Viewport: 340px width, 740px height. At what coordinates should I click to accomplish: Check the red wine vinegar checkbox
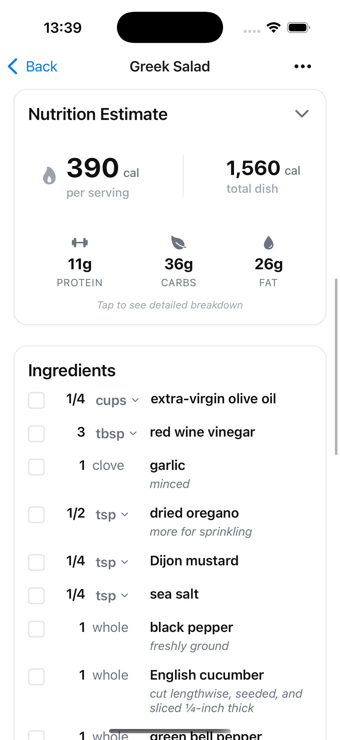[36, 434]
